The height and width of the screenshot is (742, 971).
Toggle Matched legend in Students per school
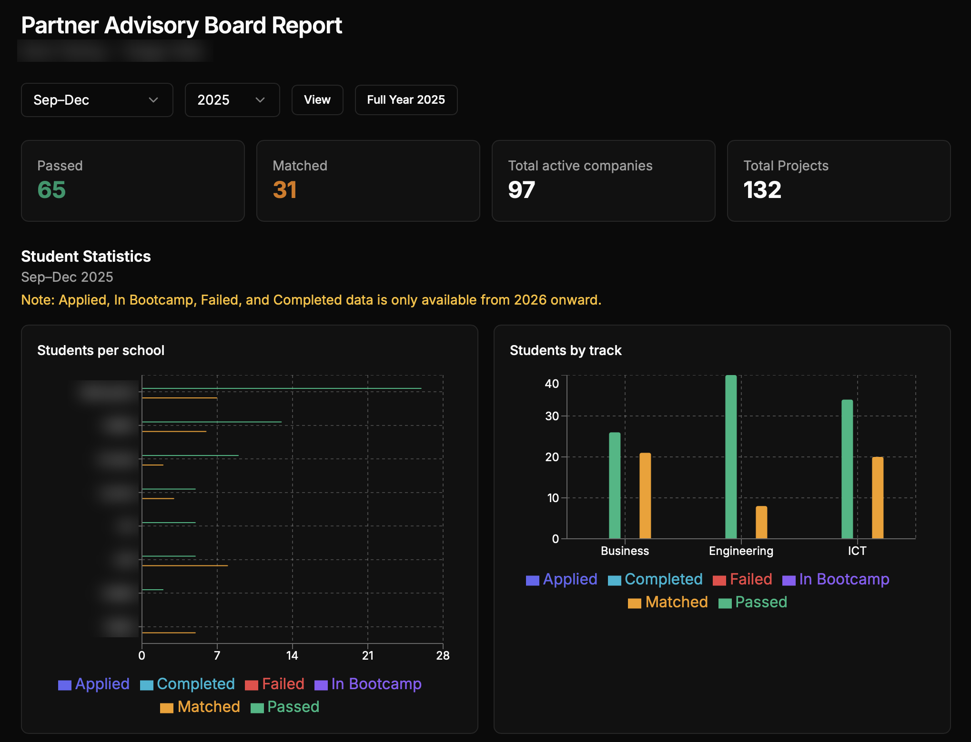(200, 707)
